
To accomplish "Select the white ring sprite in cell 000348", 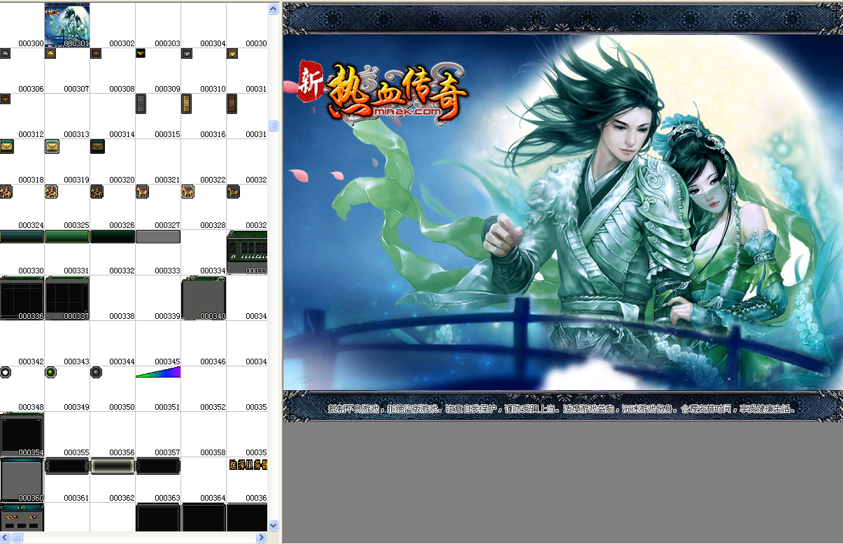I will [x=5, y=372].
